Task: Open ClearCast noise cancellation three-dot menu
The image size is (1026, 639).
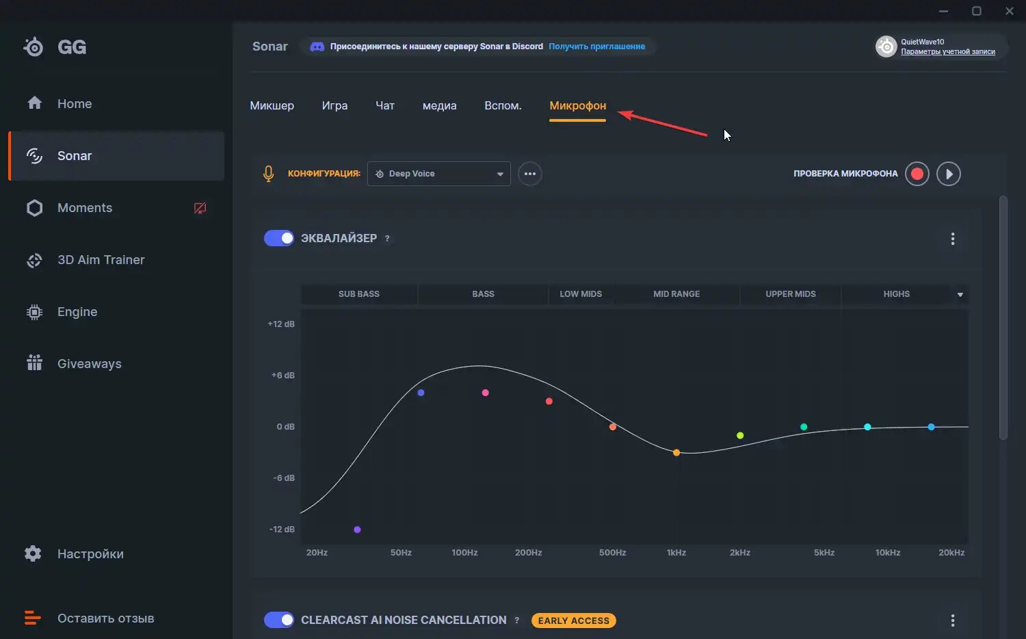Action: [952, 621]
